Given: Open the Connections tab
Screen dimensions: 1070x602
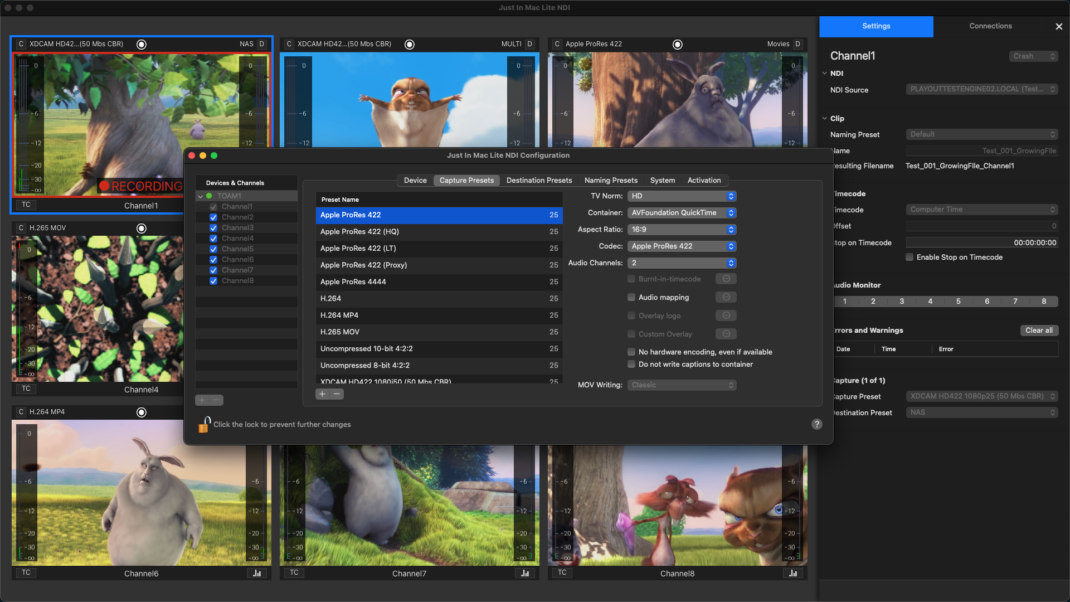Looking at the screenshot, I should (x=990, y=26).
